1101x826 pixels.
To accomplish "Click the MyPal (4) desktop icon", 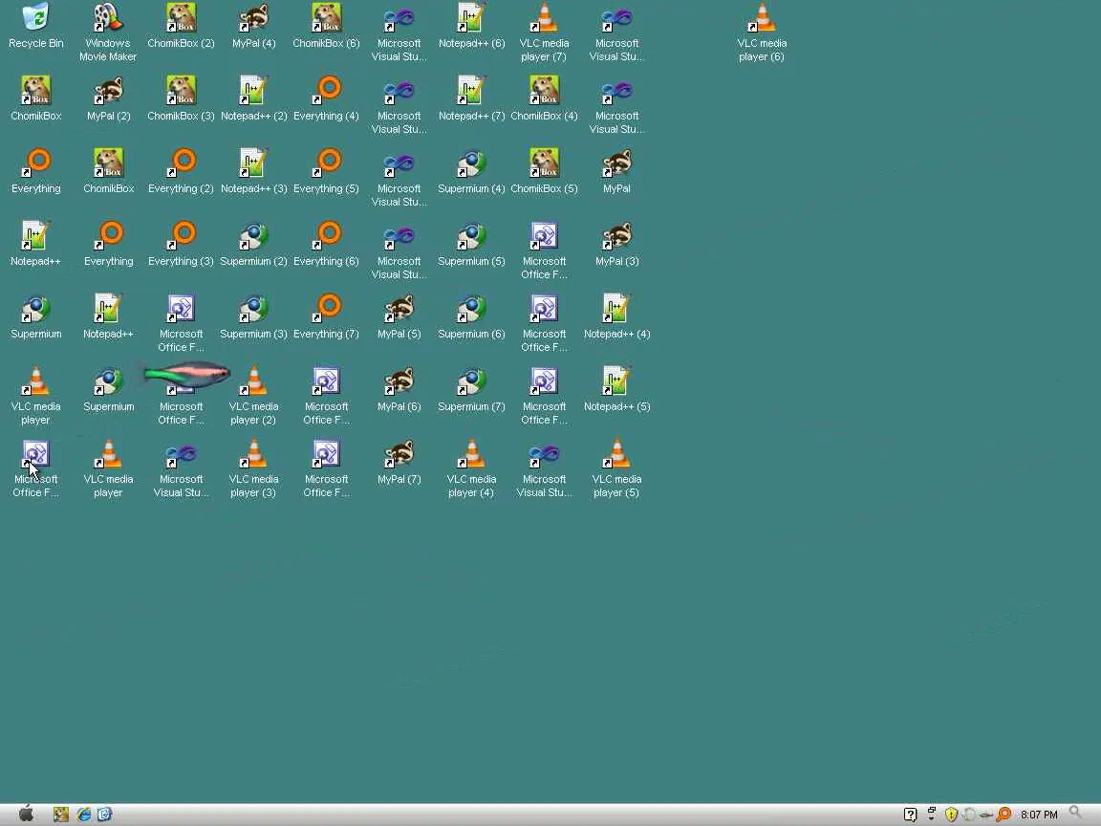I will [x=253, y=27].
